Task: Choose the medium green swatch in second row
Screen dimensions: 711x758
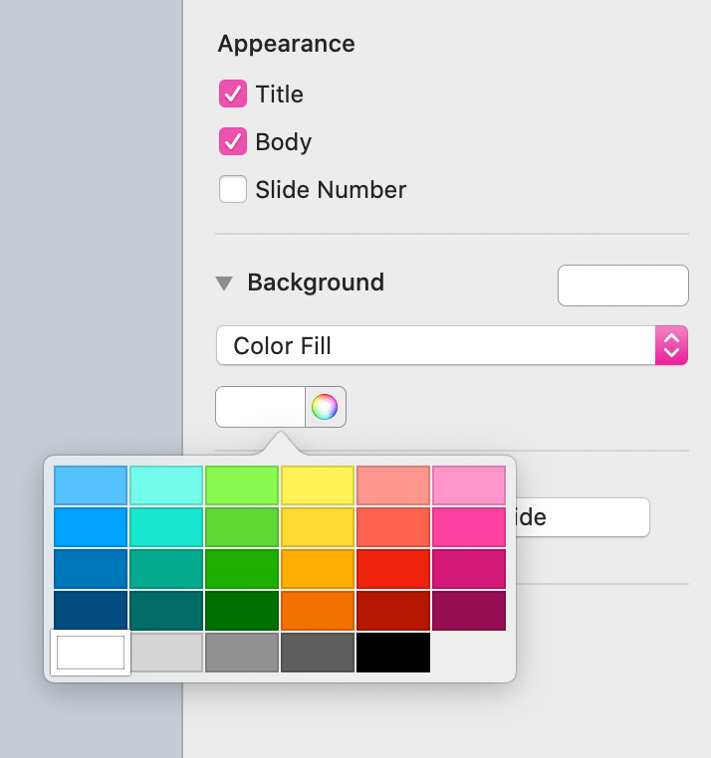Action: (x=242, y=527)
